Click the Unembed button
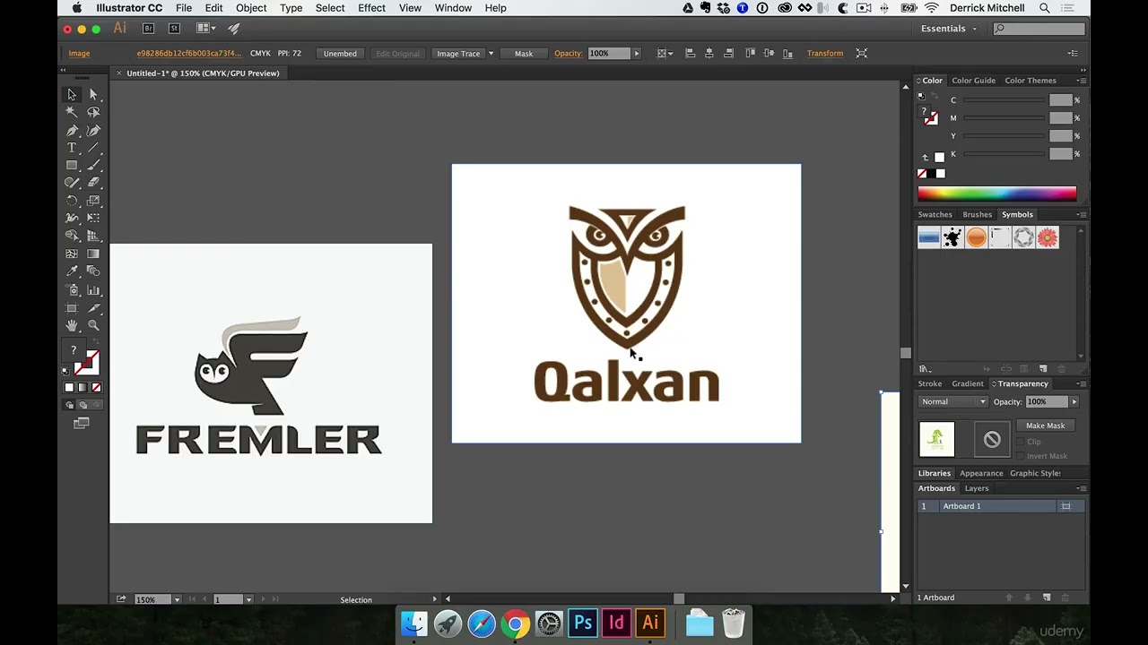The width and height of the screenshot is (1148, 645). [x=340, y=54]
